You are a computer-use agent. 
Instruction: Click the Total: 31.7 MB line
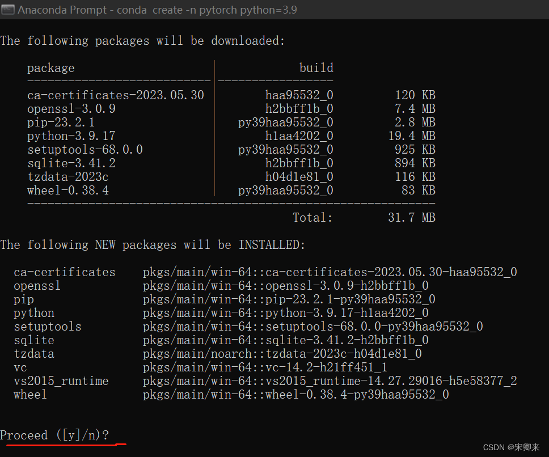click(363, 217)
